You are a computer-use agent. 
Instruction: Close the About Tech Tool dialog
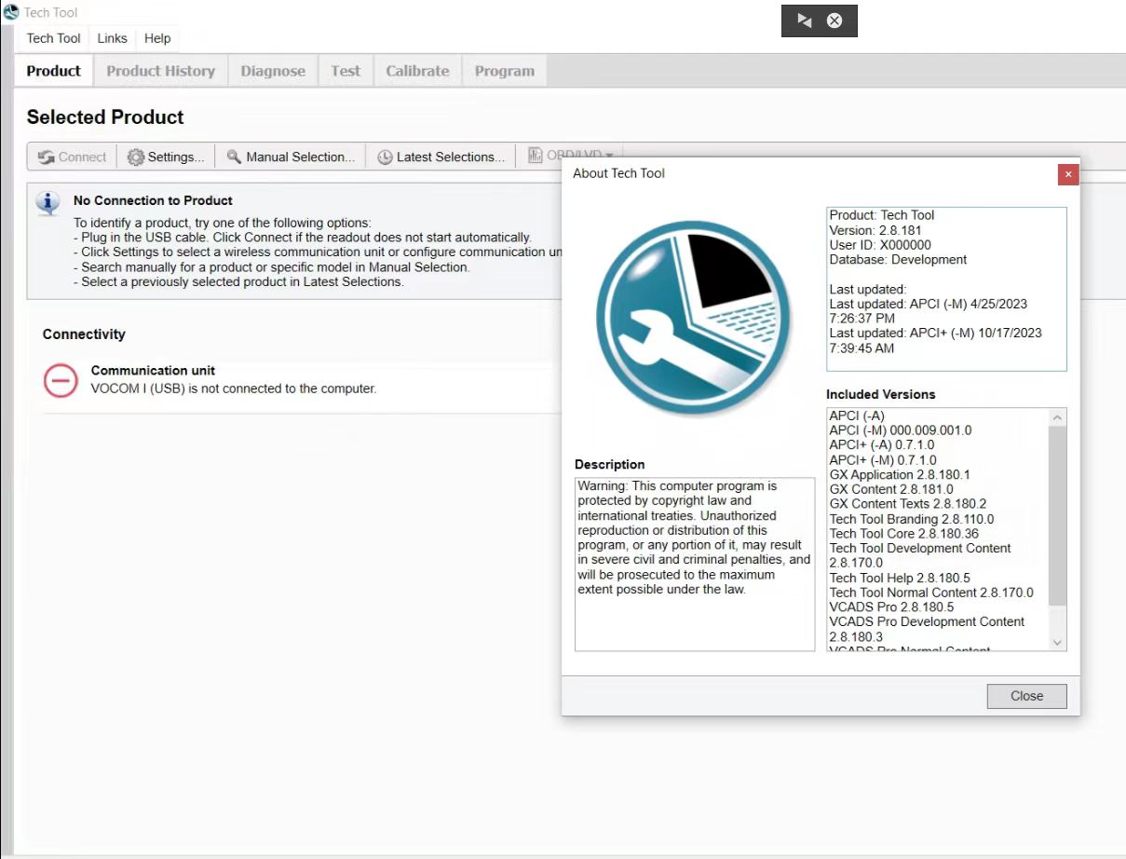point(1026,696)
